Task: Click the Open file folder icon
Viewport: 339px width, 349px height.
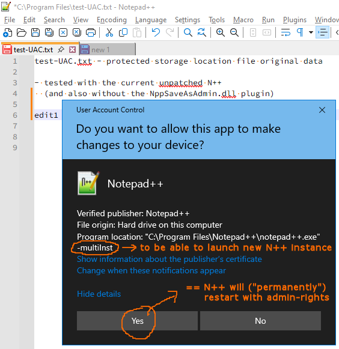Action: (22, 32)
